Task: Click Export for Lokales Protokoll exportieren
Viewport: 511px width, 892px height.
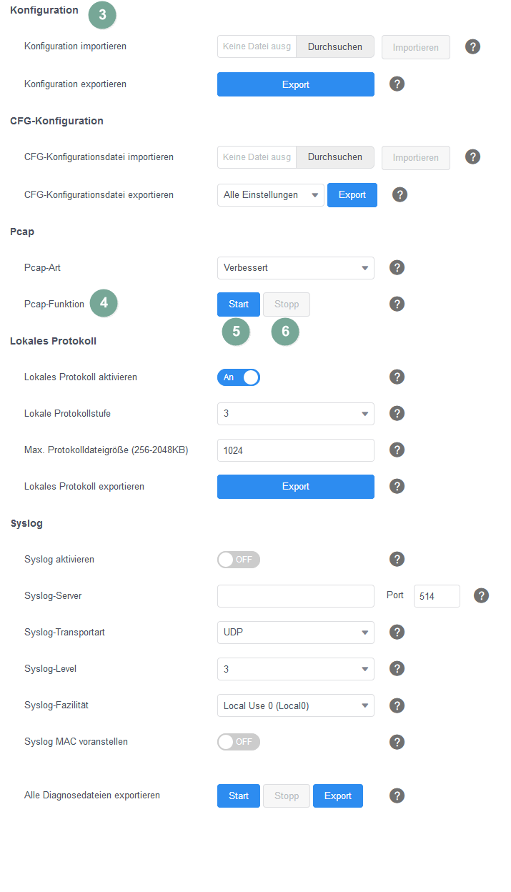Action: click(296, 487)
